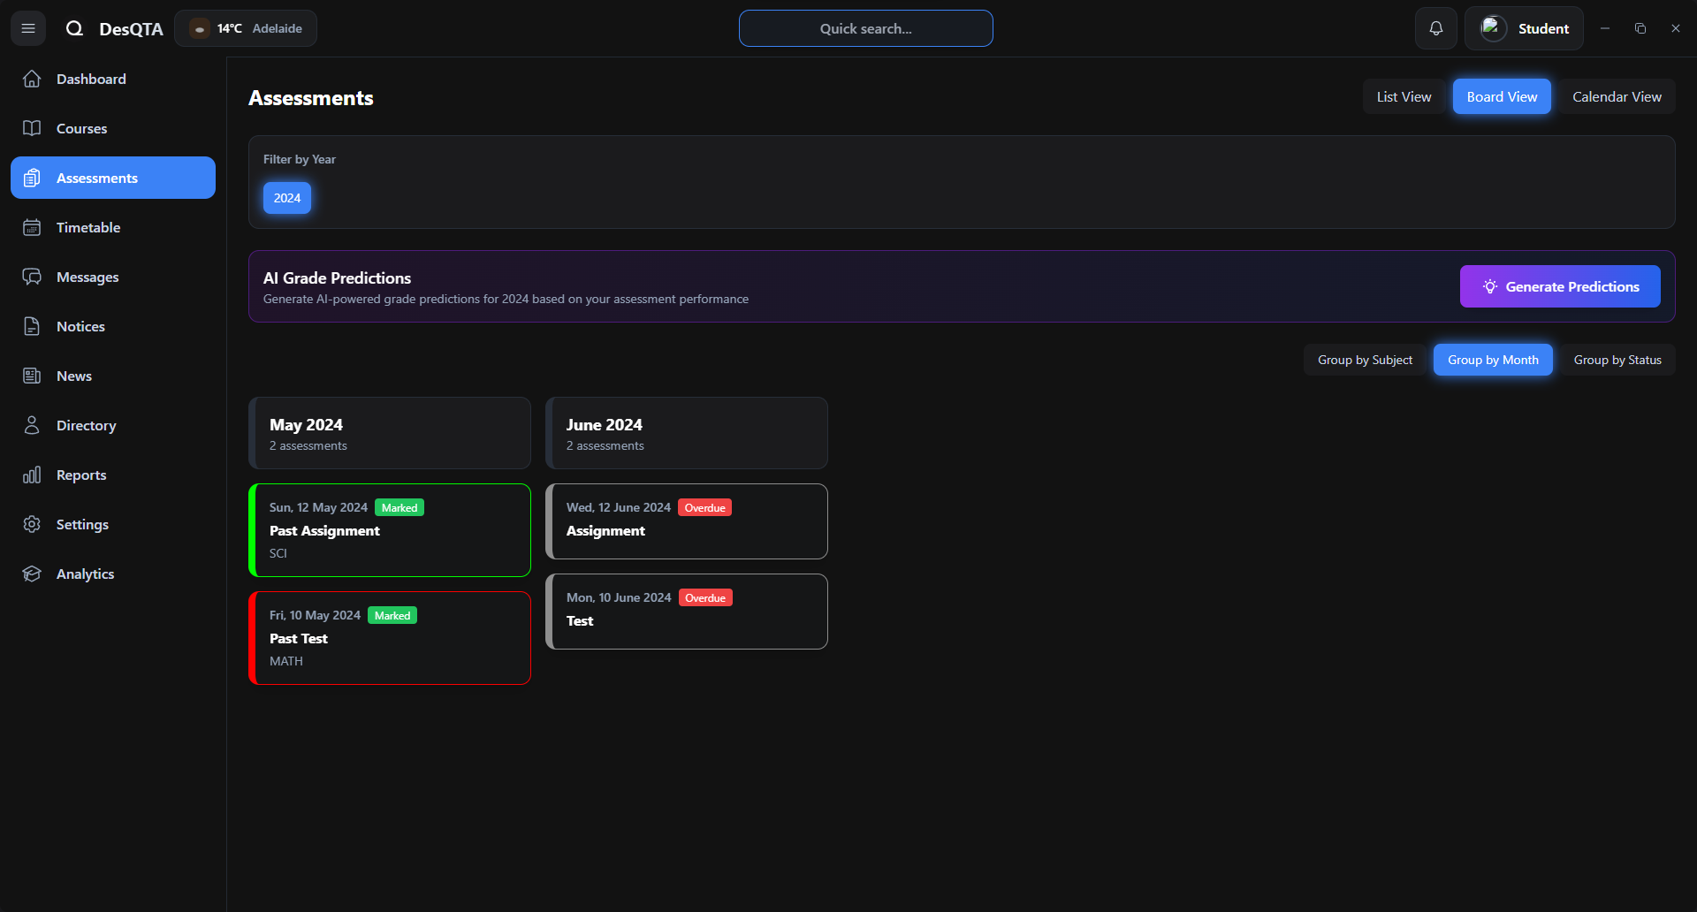1697x912 pixels.
Task: Switch to Calendar View tab
Action: [x=1616, y=96]
